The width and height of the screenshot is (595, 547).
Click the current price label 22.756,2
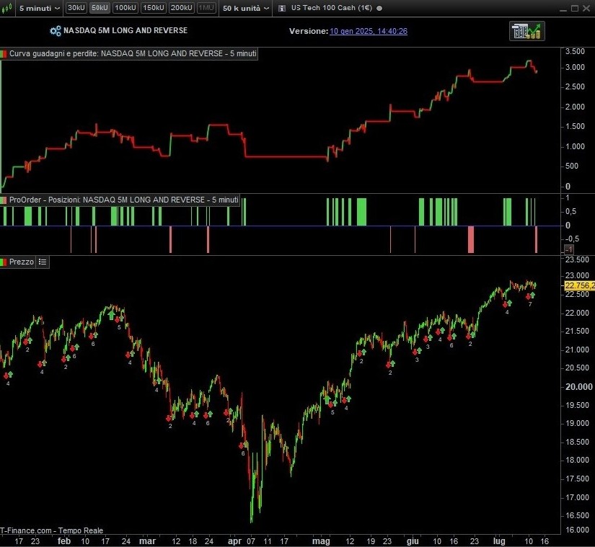pos(579,286)
